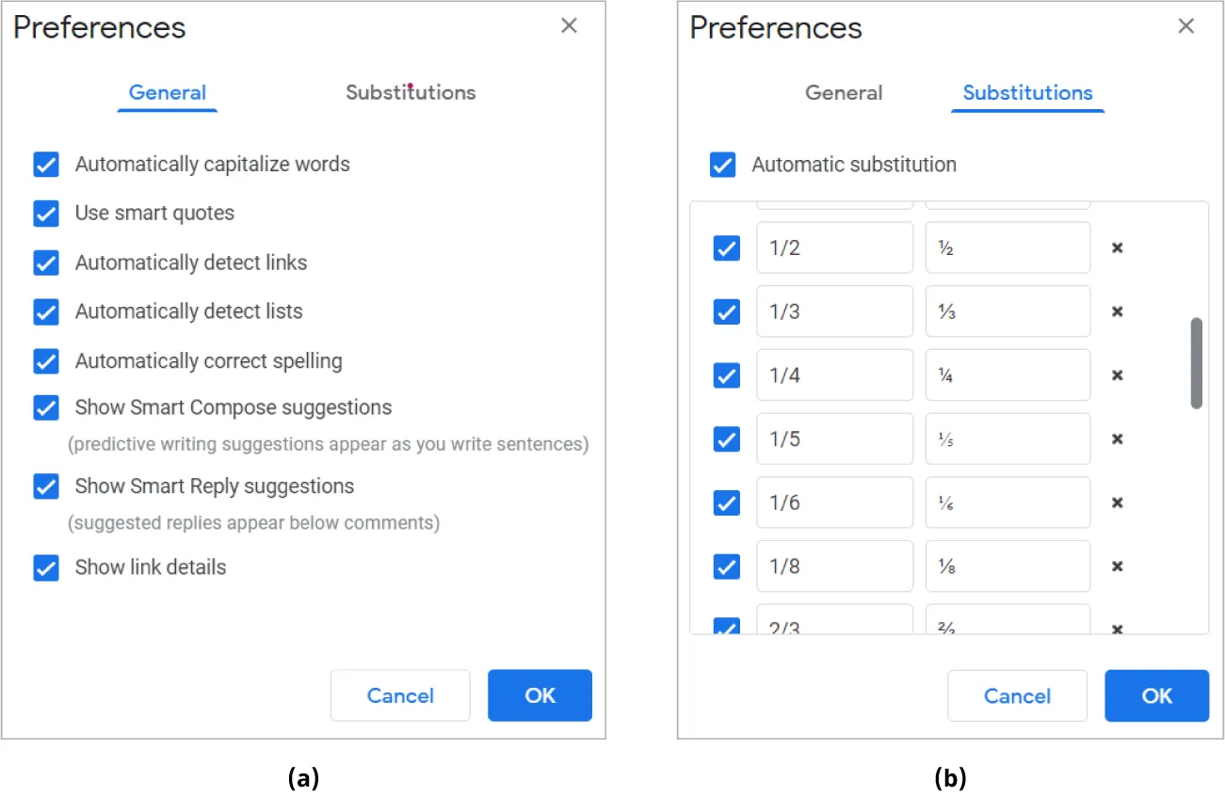Remove the 1/3 substitution entry

coord(1117,311)
